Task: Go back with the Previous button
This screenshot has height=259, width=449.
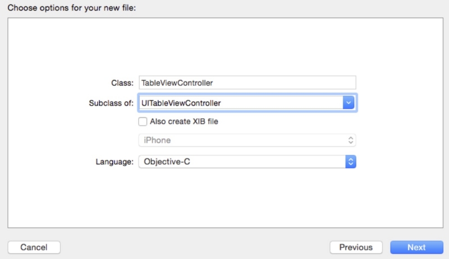Action: coord(355,247)
